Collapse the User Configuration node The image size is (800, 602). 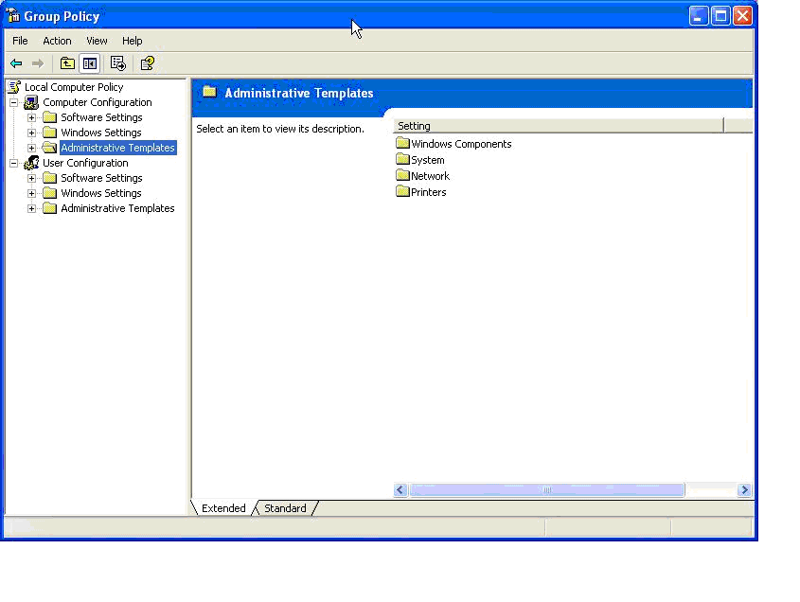(14, 163)
